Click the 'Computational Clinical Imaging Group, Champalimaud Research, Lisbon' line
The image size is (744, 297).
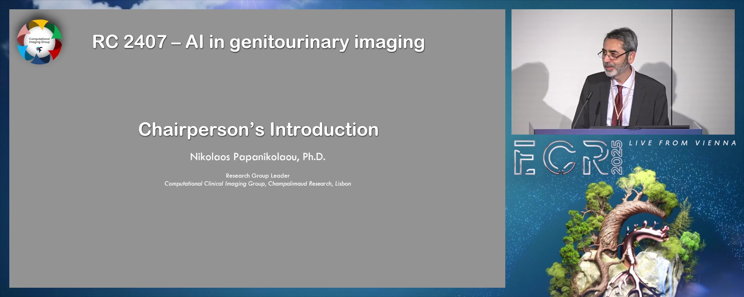coord(258,184)
